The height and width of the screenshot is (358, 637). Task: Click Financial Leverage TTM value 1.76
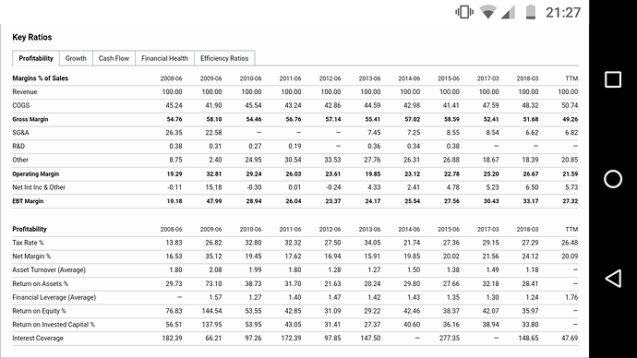(x=571, y=297)
